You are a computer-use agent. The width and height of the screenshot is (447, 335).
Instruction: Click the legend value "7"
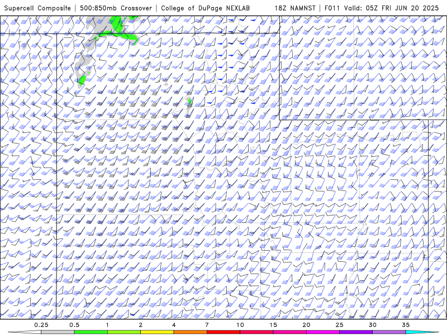tap(207, 325)
